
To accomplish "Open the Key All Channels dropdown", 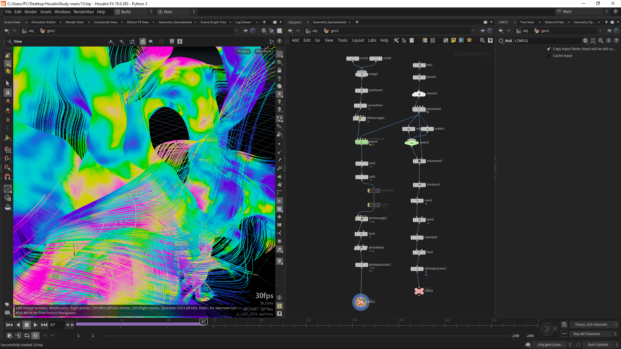I will [x=594, y=334].
